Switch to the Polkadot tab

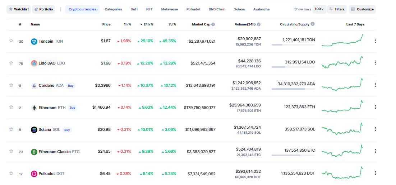coord(193,9)
